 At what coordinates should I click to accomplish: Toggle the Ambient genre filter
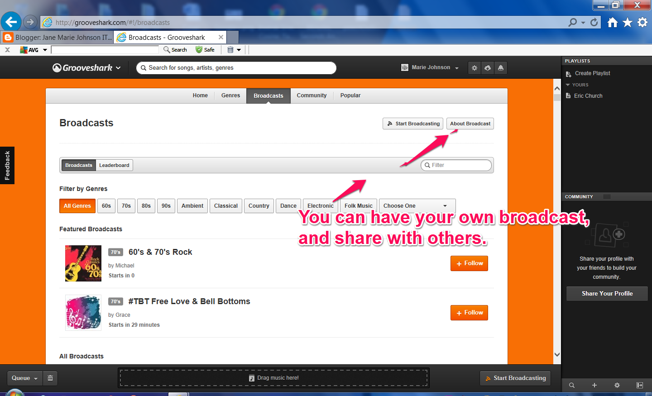[192, 206]
